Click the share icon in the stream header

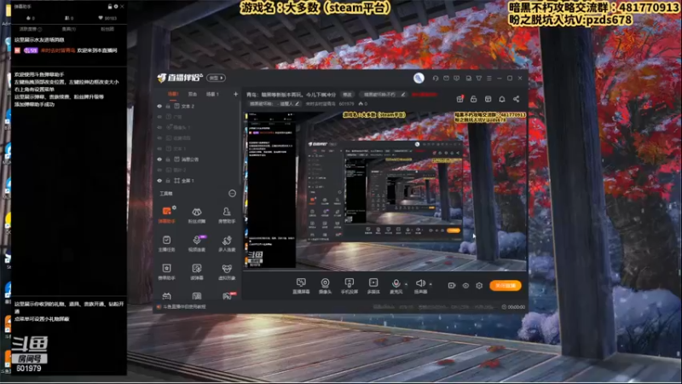517,99
